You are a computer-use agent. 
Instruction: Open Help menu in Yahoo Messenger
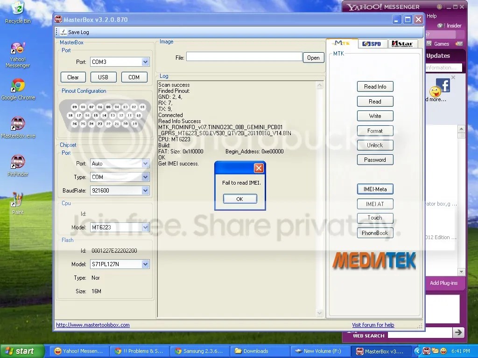[431, 16]
